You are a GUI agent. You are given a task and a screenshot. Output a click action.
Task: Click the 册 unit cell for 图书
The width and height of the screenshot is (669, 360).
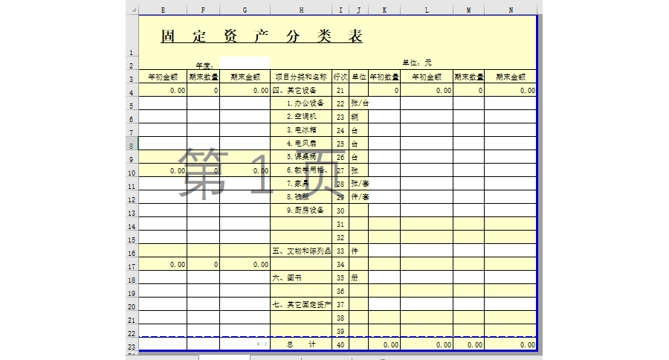(359, 277)
